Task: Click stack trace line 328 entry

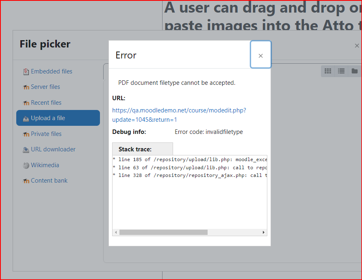Action: pyautogui.click(x=190, y=176)
